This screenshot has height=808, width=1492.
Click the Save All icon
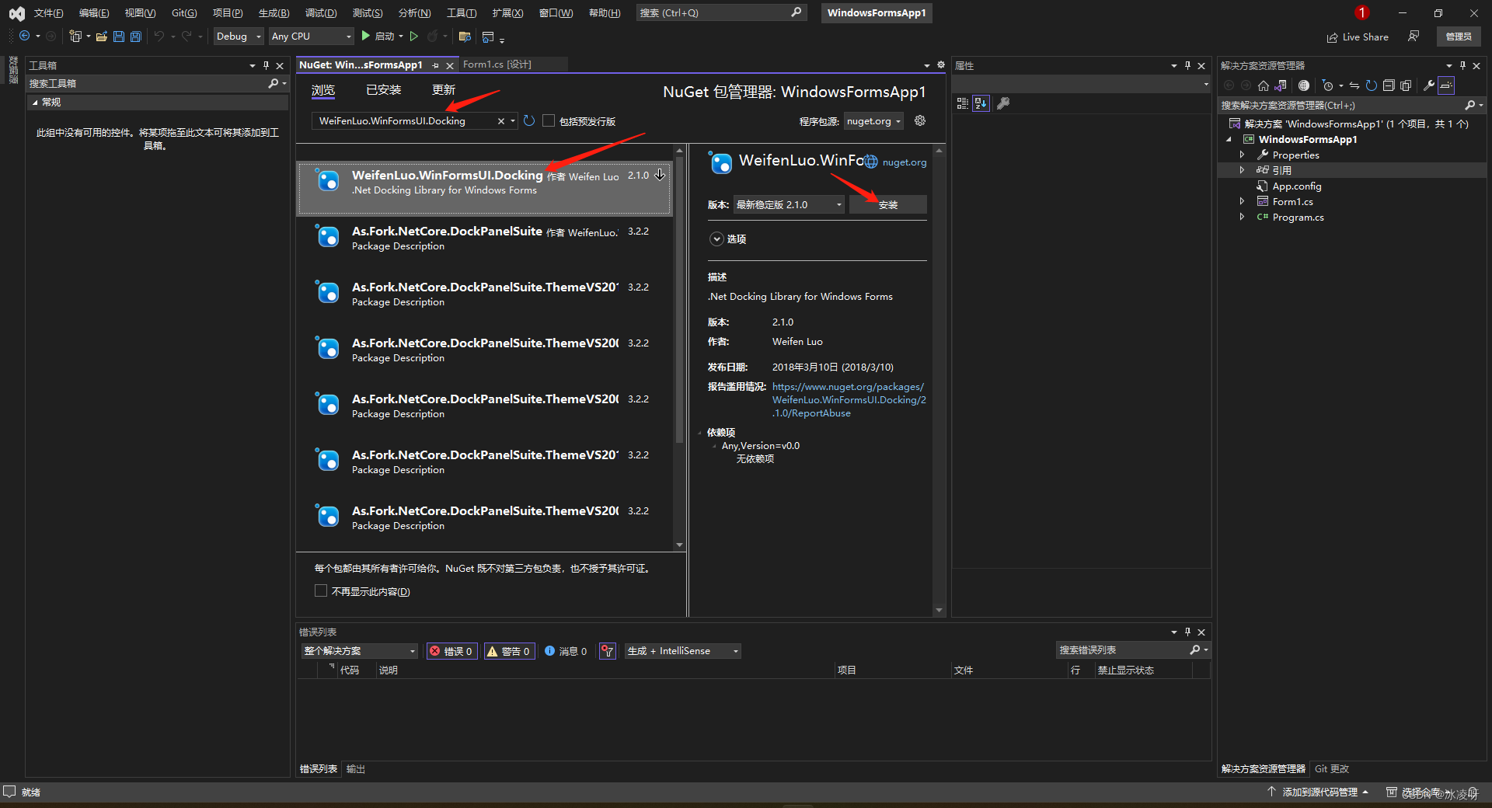point(136,36)
